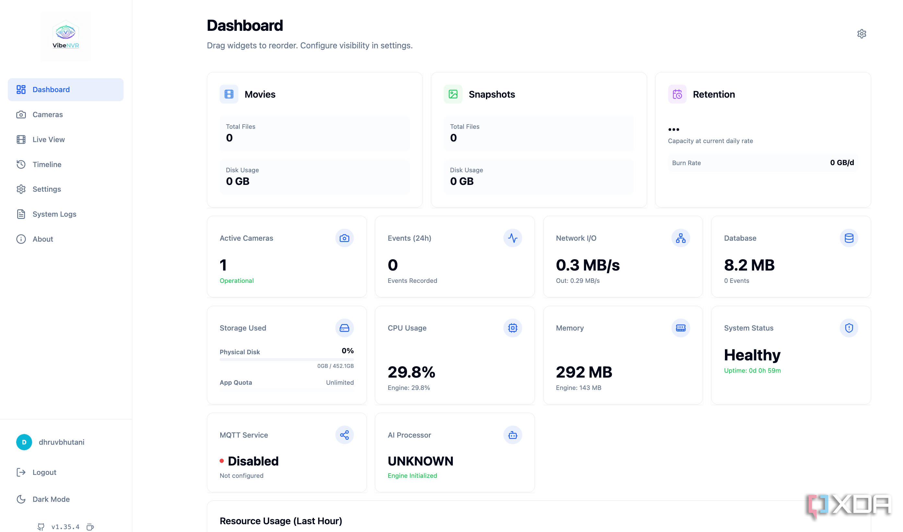Click the Database cylinder icon
The height and width of the screenshot is (532, 903).
(849, 238)
